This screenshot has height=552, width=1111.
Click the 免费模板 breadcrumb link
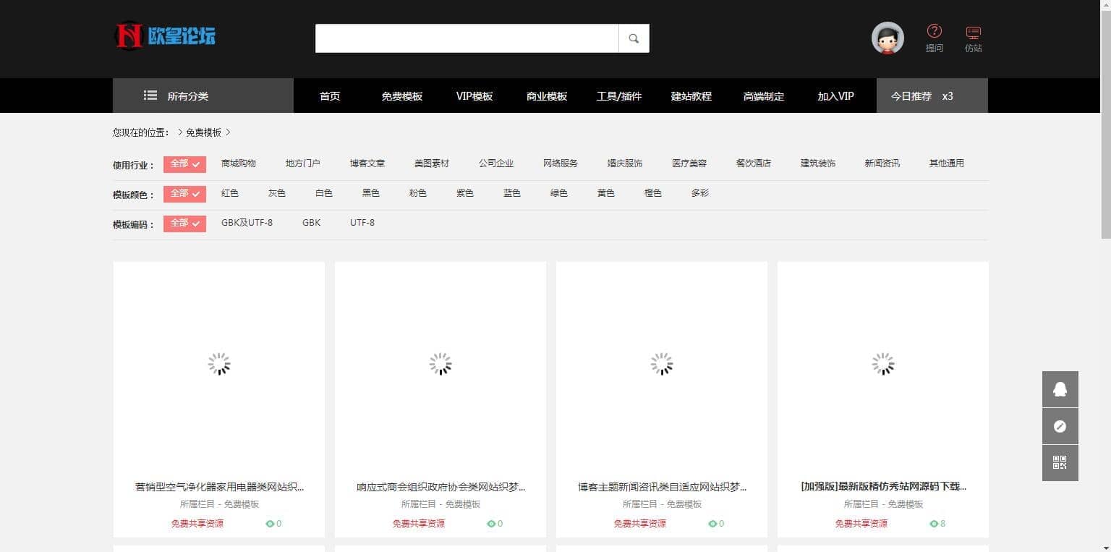point(203,132)
